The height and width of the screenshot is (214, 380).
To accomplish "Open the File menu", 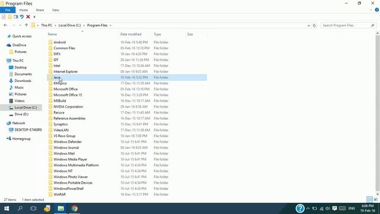I will (x=8, y=10).
